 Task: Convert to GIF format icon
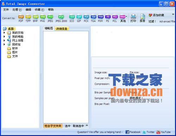pos(79,18)
